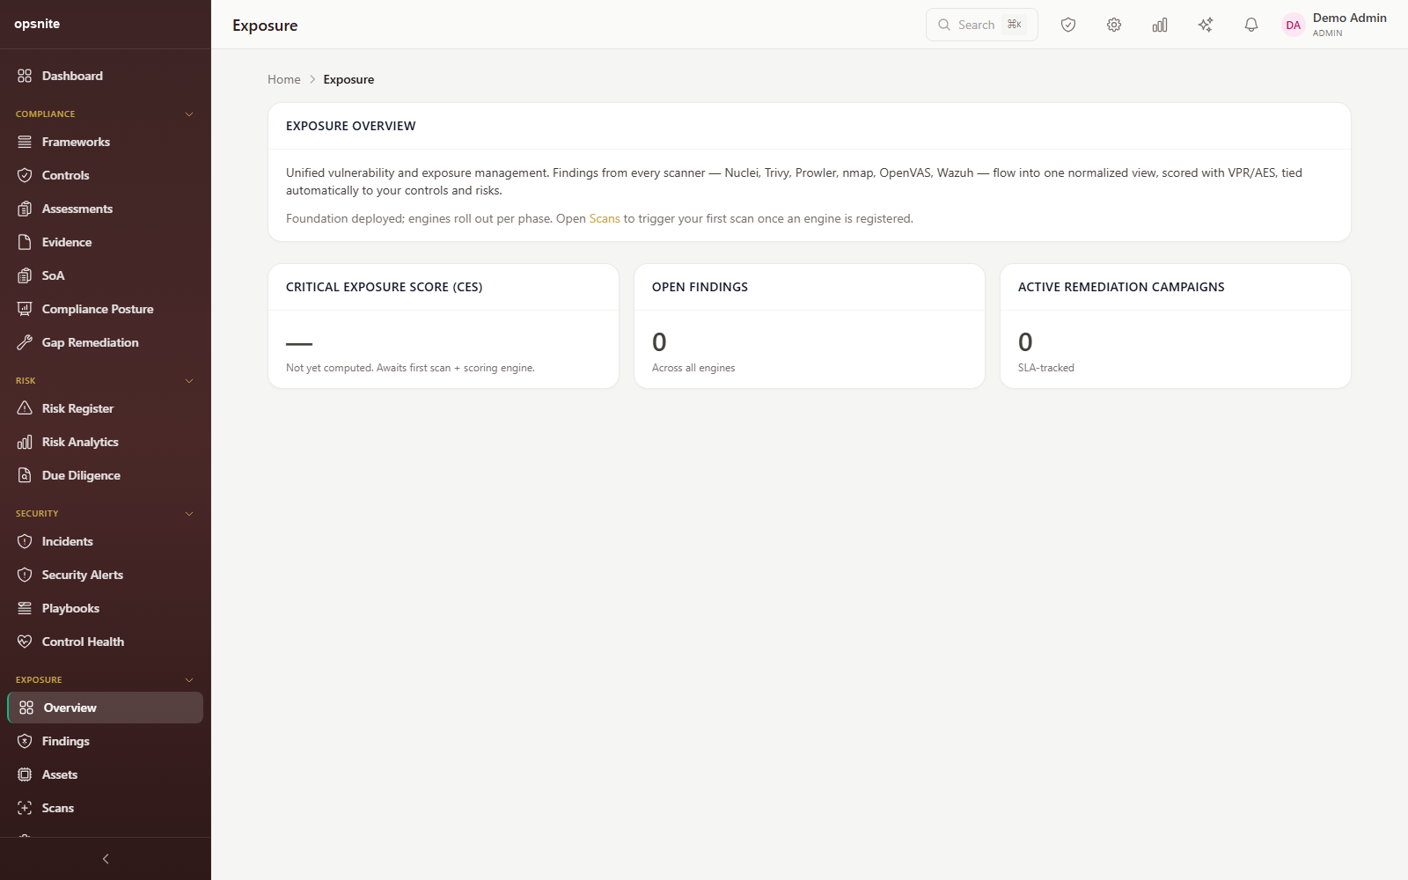Click the DA user avatar

(x=1293, y=25)
